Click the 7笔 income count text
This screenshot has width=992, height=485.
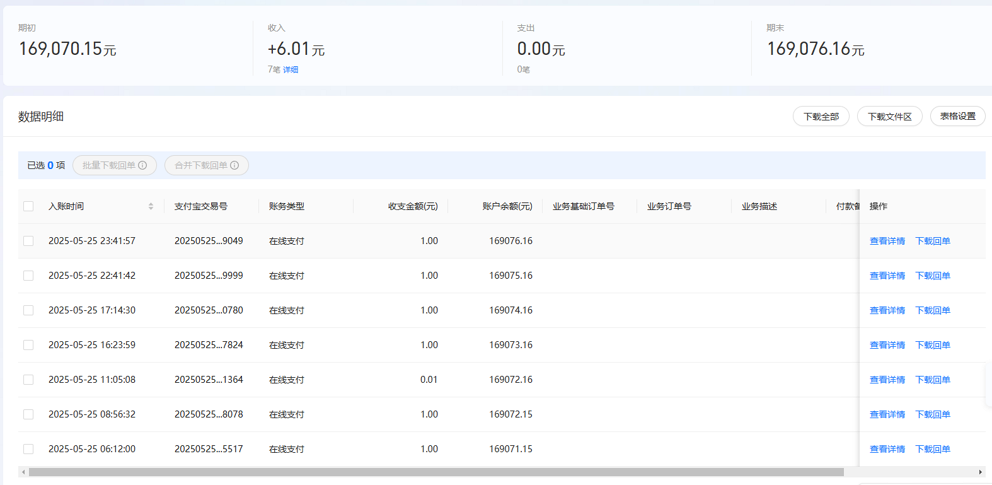tap(274, 69)
